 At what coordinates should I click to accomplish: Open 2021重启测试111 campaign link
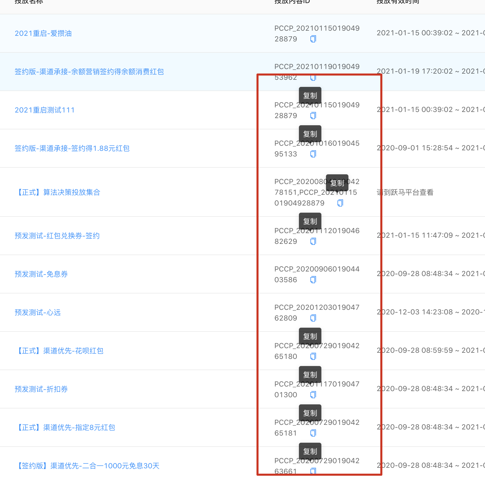45,110
